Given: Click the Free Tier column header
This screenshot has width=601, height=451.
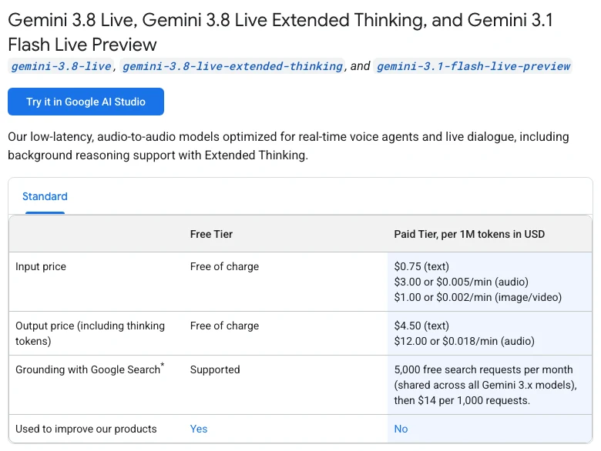Looking at the screenshot, I should (211, 234).
